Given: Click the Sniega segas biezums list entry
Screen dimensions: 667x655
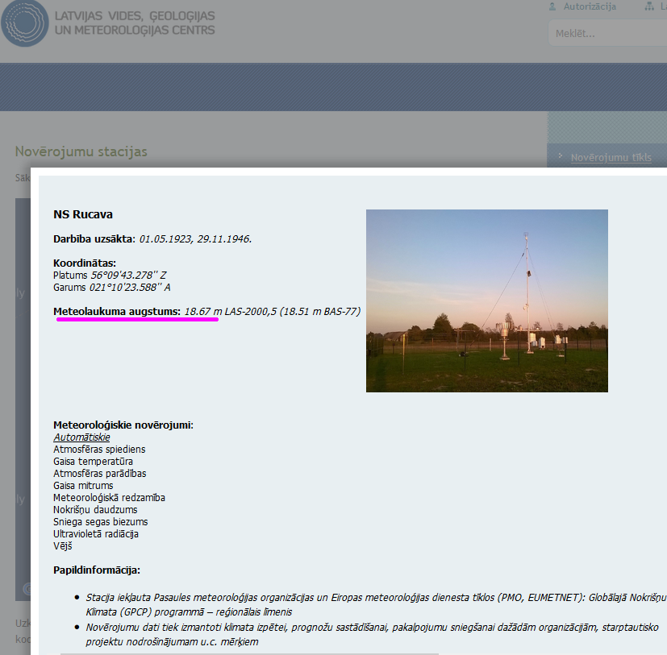Looking at the screenshot, I should tap(101, 522).
